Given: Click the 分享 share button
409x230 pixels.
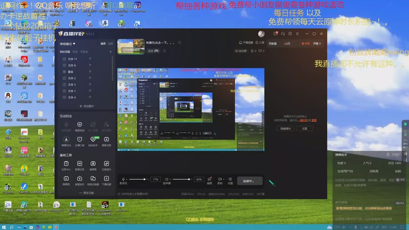Looking at the screenshot, I should pyautogui.click(x=260, y=42).
